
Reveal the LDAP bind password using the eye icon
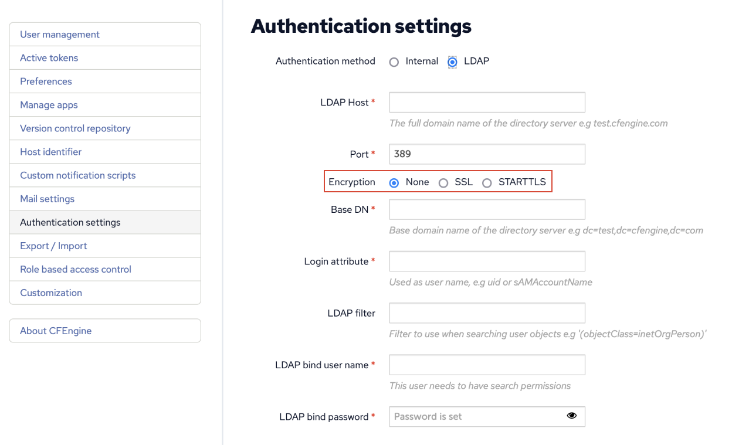(571, 415)
